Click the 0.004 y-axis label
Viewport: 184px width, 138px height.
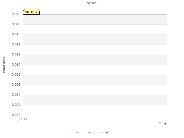click(x=16, y=95)
